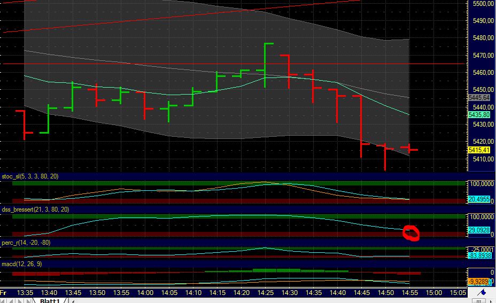This screenshot has width=496, height=303.
Task: Click the 15:00 time axis marker
Action: click(x=434, y=293)
